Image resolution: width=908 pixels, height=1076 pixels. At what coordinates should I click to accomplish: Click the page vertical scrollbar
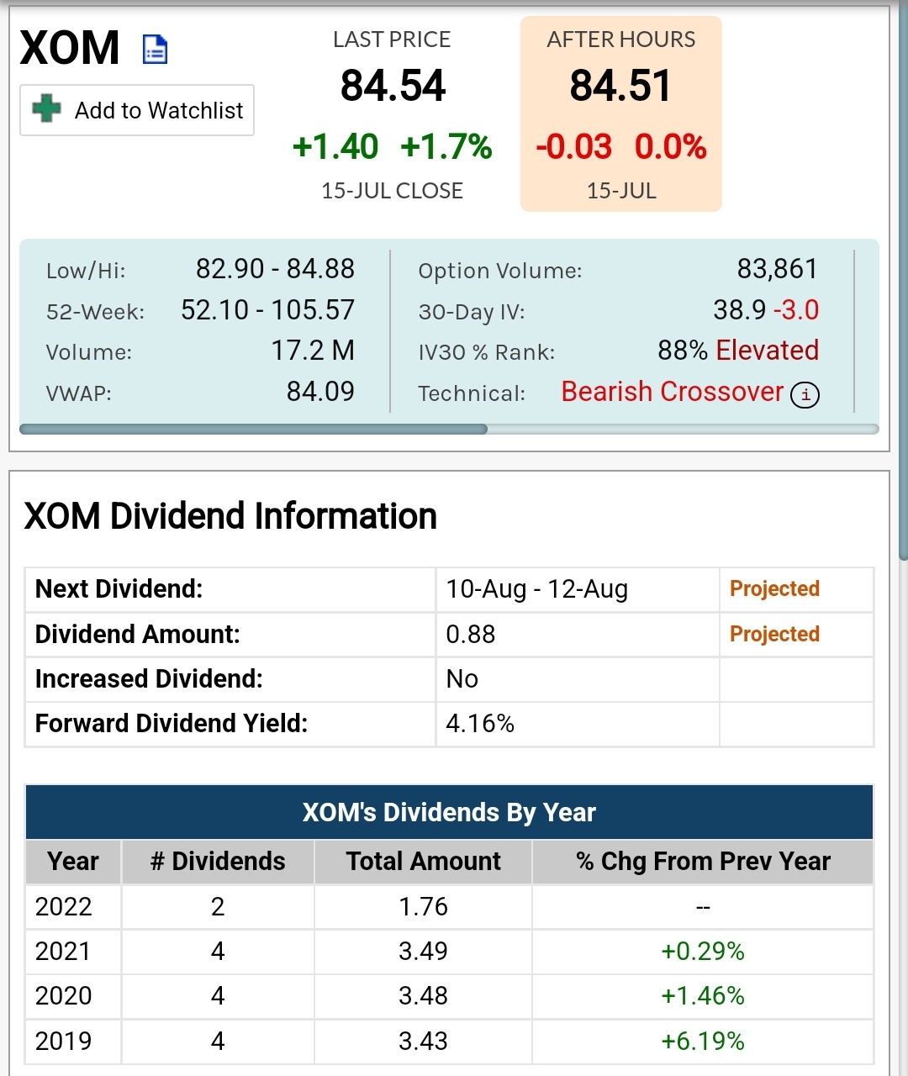click(903, 282)
